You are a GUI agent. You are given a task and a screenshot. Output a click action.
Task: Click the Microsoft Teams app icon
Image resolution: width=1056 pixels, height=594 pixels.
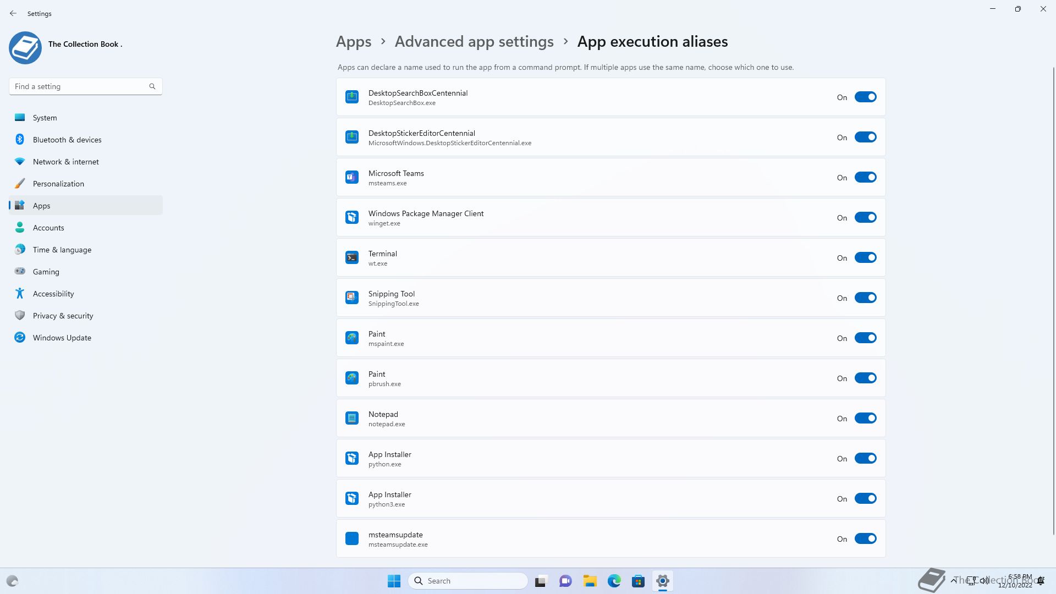click(x=352, y=178)
